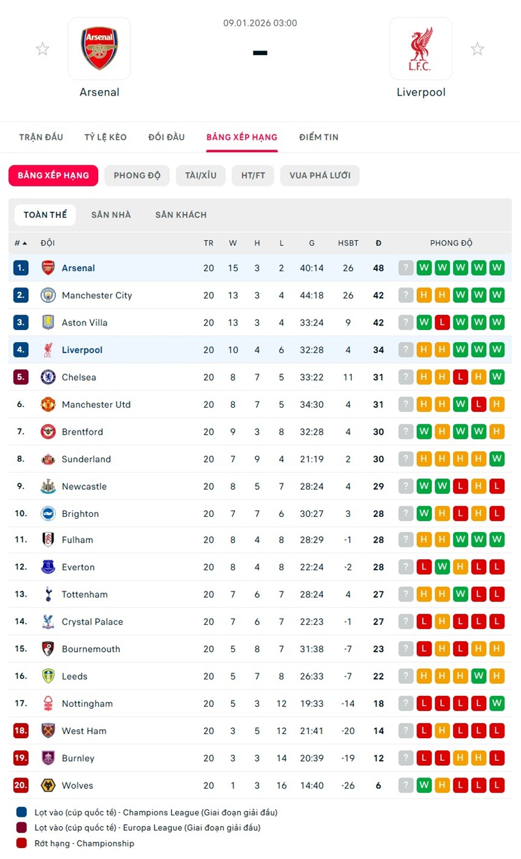The image size is (521, 859).
Task: Click the Tottenham crest icon
Action: 48,594
